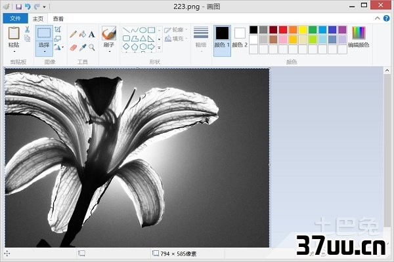Screen dimensions: 394x262
Task: Open the quick access toolbar customize dropdown
Action: tap(44, 7)
